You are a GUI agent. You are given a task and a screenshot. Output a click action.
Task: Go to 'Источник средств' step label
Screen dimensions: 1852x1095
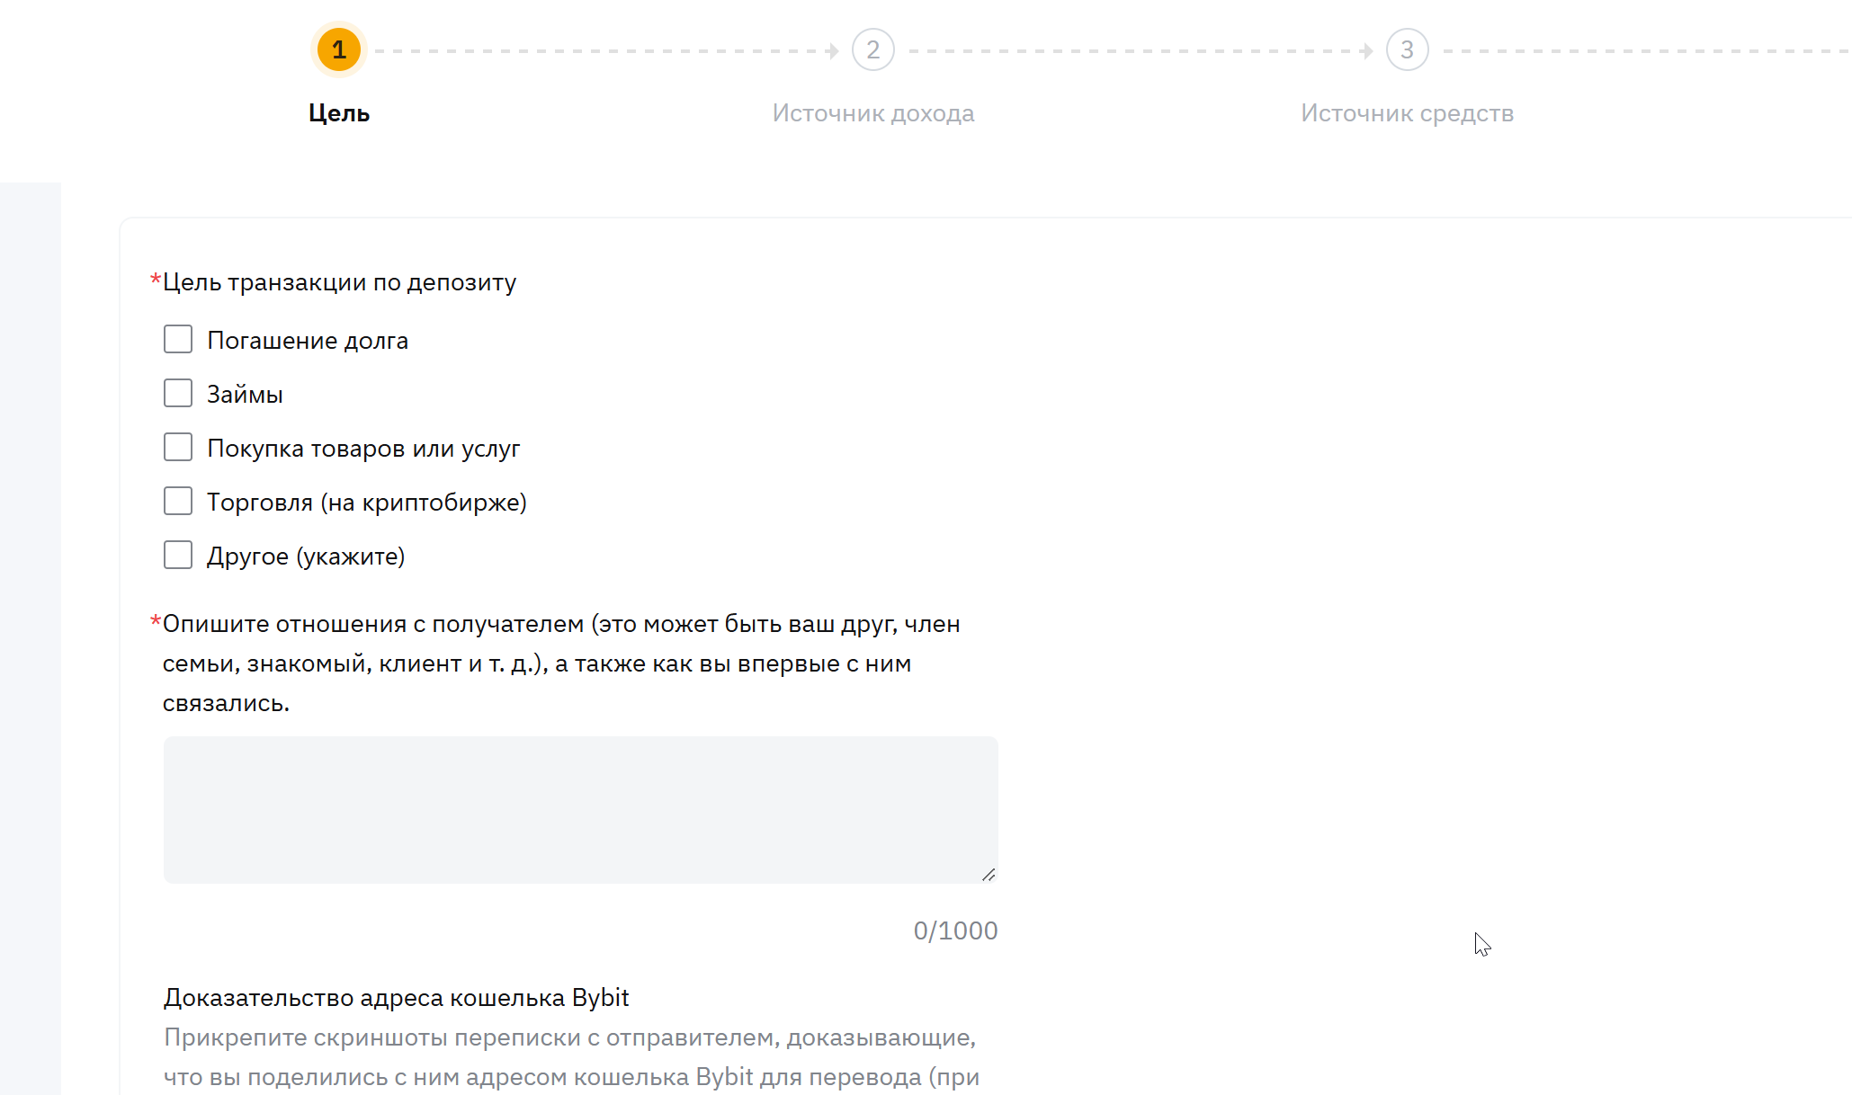click(1407, 113)
